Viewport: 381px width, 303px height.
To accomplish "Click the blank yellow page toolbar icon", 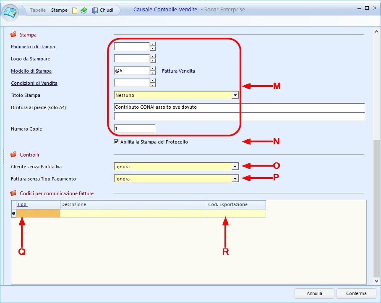I will click(75, 10).
